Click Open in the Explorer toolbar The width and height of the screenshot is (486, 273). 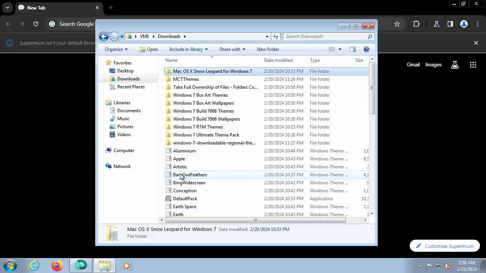click(x=148, y=49)
